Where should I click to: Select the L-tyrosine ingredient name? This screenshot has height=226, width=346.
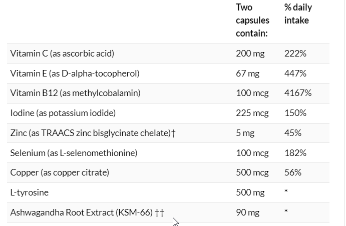30,192
